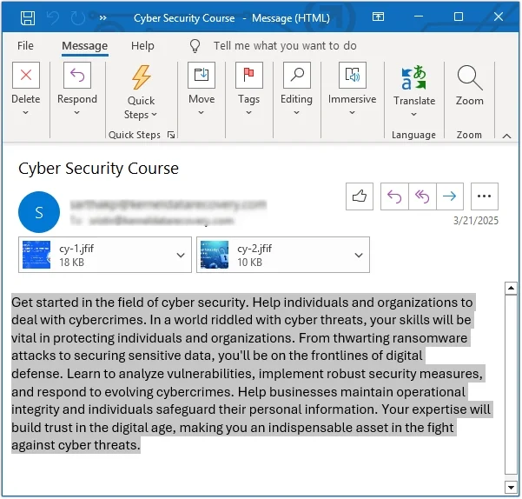Image resolution: width=522 pixels, height=499 pixels.
Task: Expand the Translate dropdown arrow
Action: click(x=413, y=115)
